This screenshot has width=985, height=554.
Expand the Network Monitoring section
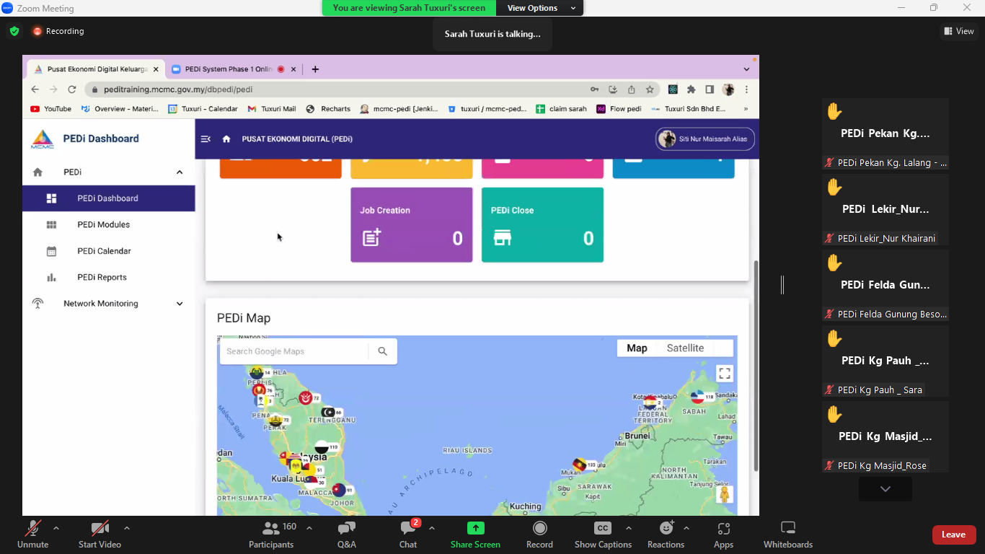pyautogui.click(x=180, y=304)
